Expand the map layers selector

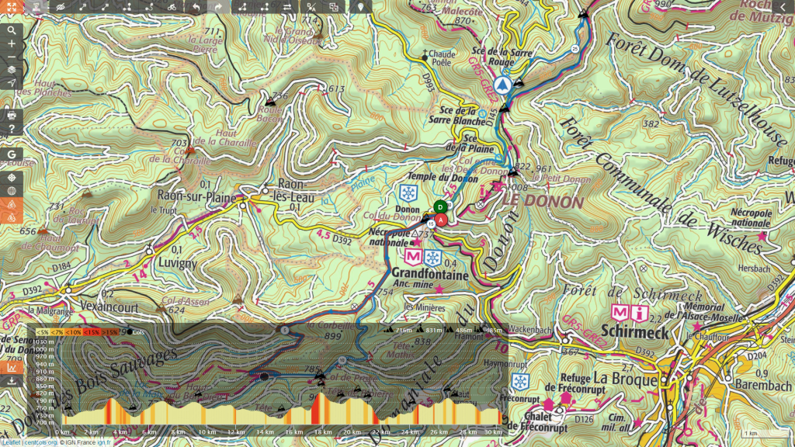click(12, 69)
